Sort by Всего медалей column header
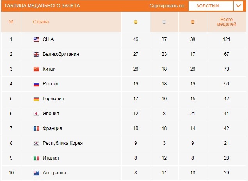248x181 pixels. tap(227, 22)
